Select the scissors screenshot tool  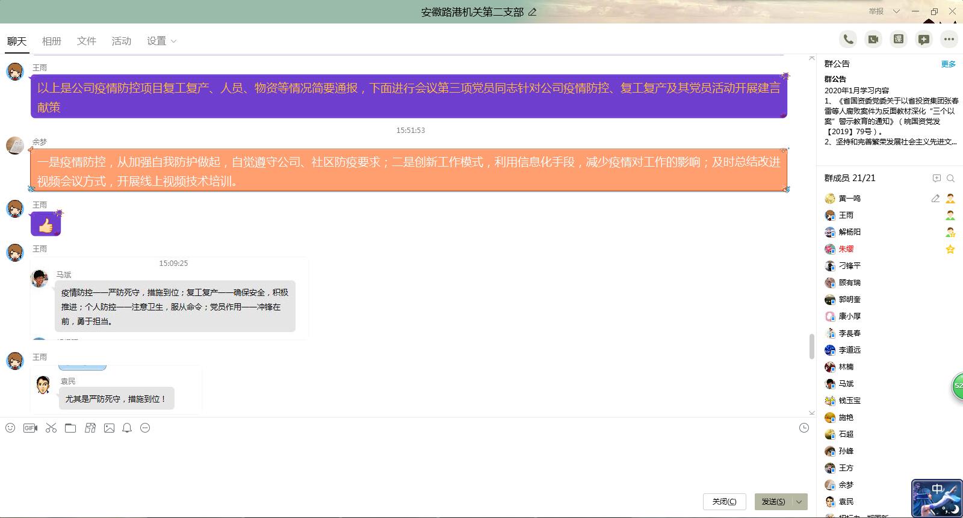click(51, 428)
